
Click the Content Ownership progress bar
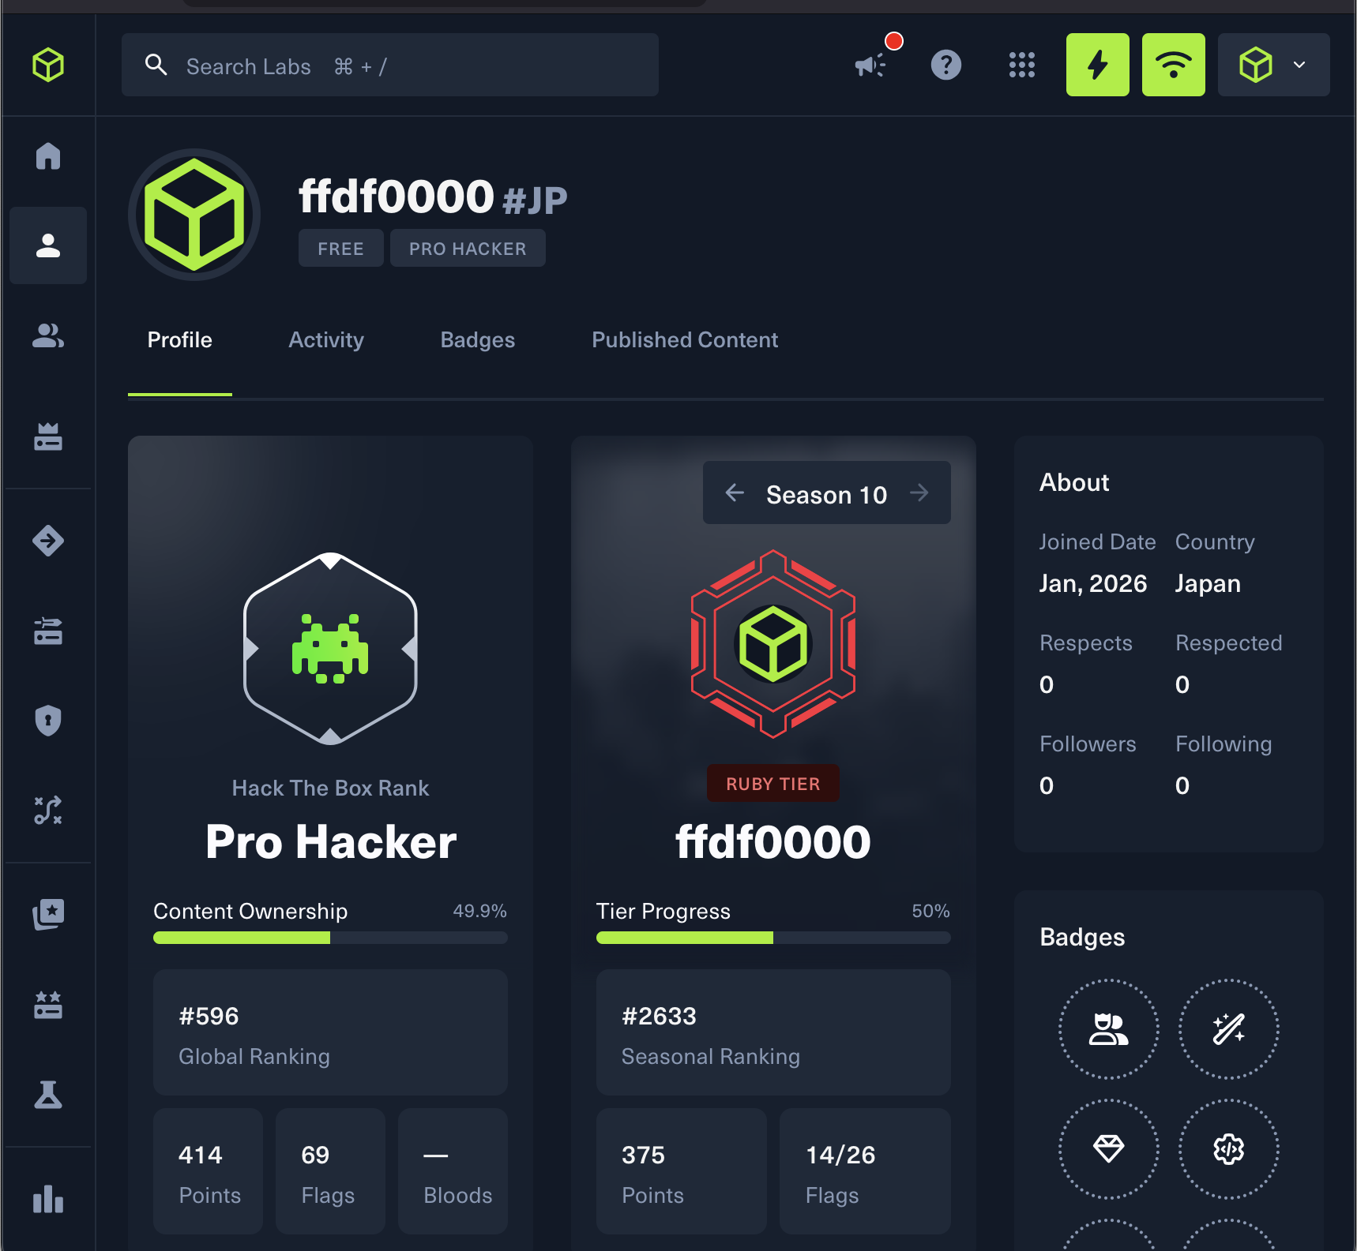coord(330,938)
